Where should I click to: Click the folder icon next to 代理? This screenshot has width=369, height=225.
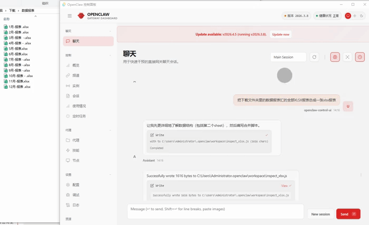[68, 140]
